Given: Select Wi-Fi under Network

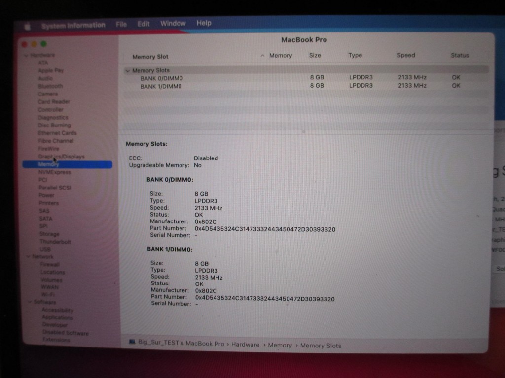Looking at the screenshot, I should point(48,295).
